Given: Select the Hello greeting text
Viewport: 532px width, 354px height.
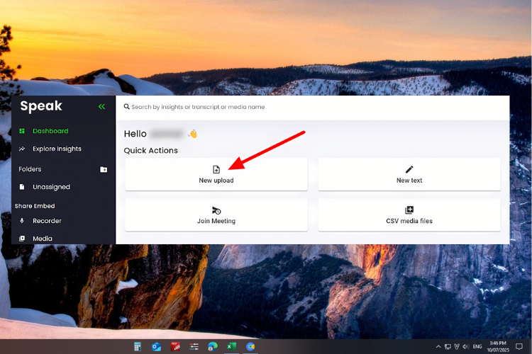Looking at the screenshot, I should (x=135, y=134).
